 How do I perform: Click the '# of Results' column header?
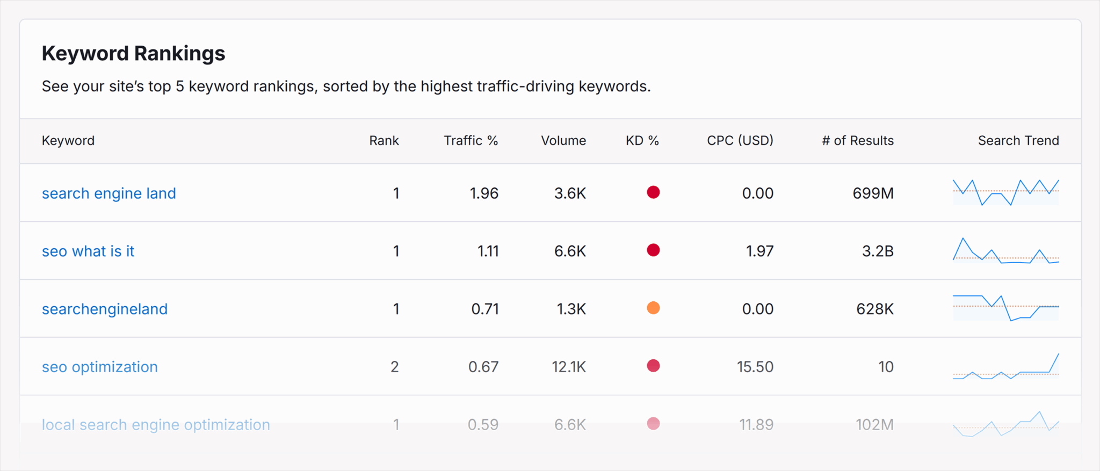tap(857, 141)
